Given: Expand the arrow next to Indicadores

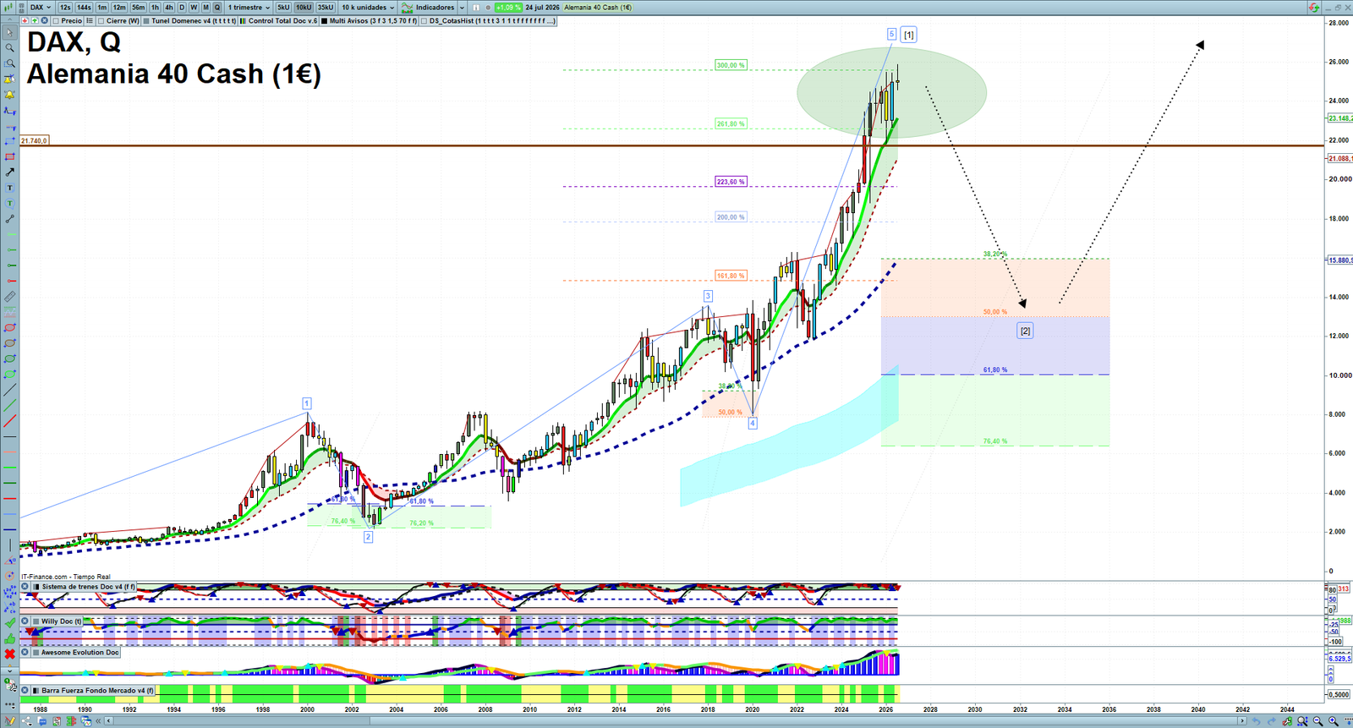Looking at the screenshot, I should click(462, 8).
